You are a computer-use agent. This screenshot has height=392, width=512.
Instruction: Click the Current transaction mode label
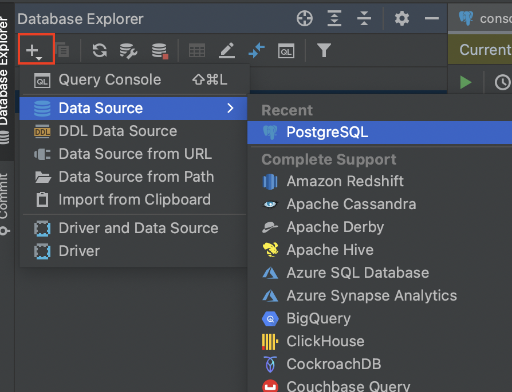tap(485, 50)
